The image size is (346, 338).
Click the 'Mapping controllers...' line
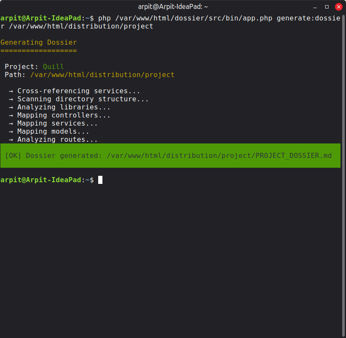[x=64, y=115]
